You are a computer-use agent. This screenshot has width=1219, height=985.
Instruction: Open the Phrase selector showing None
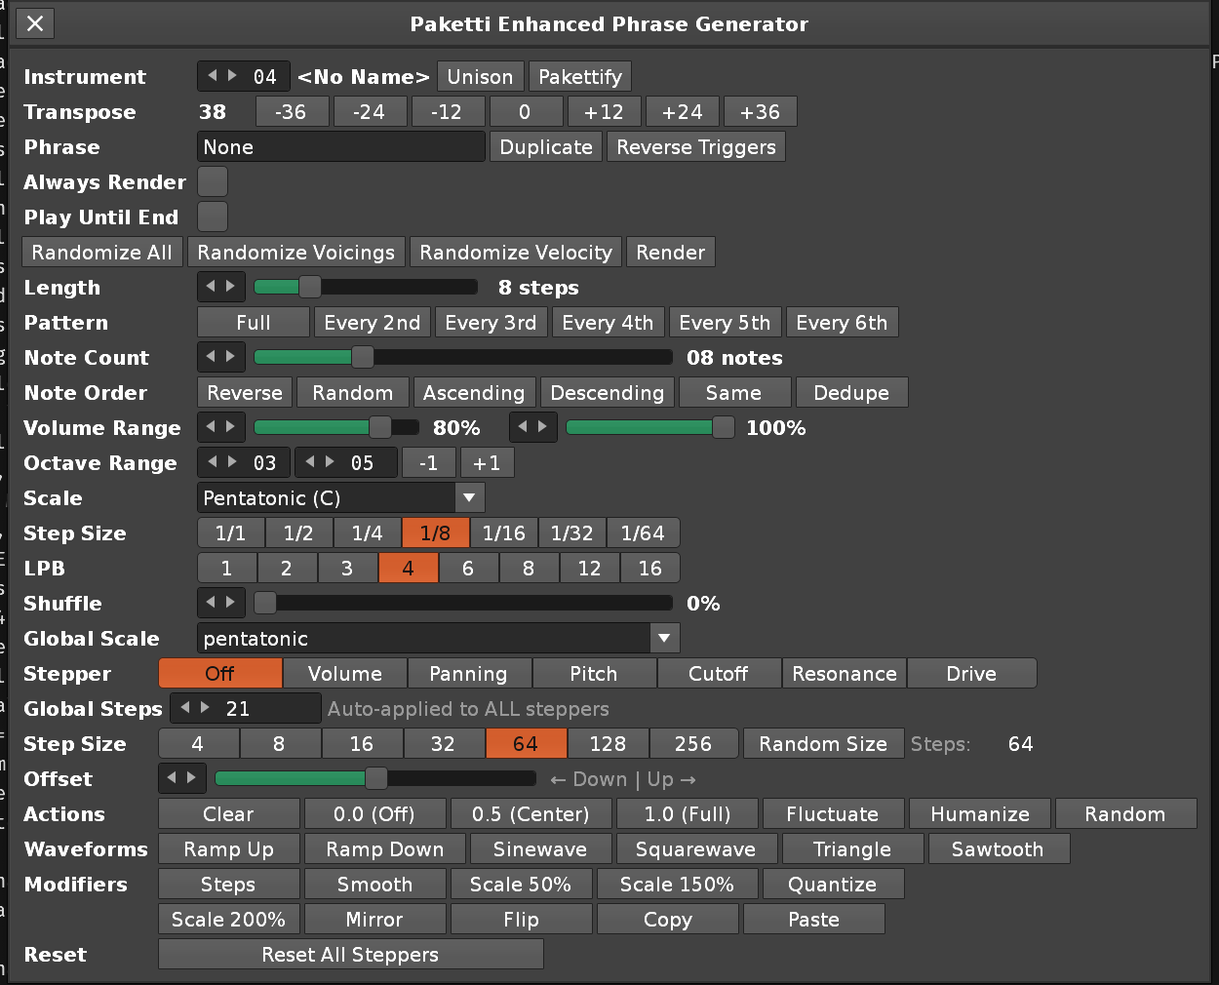coord(340,147)
